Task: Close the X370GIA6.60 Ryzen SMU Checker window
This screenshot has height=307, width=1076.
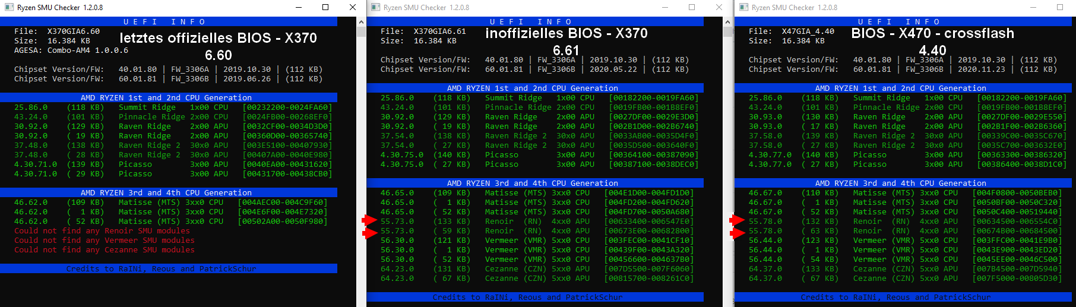Action: tap(353, 7)
